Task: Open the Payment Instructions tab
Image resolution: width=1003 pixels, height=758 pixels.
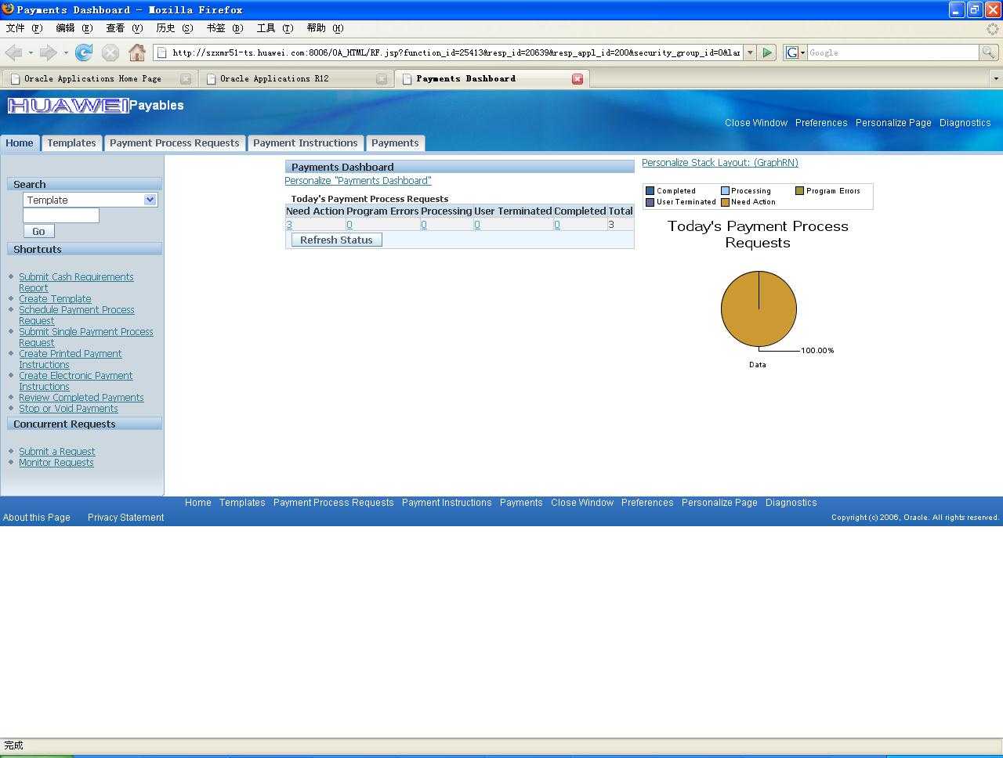Action: click(305, 143)
